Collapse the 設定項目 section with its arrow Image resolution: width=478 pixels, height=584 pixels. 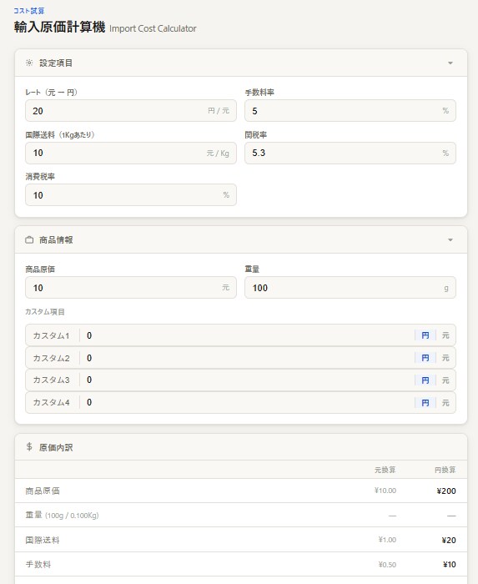tap(450, 63)
